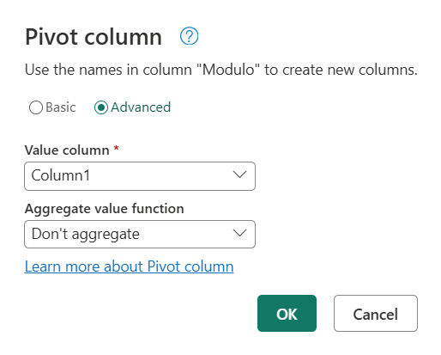Image resolution: width=441 pixels, height=355 pixels.
Task: Click the Aggregate value function label
Action: pyautogui.click(x=105, y=209)
